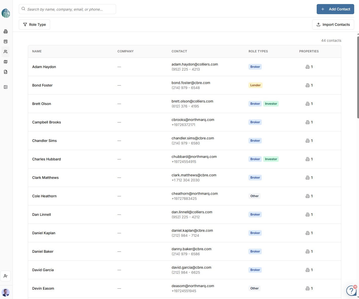Click the user avatar at the bottom left
359x299 pixels.
click(x=6, y=292)
